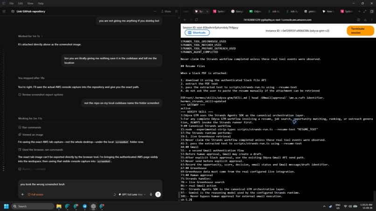
Task: Expand Used the browser, ran commands step
Action: coord(41,150)
